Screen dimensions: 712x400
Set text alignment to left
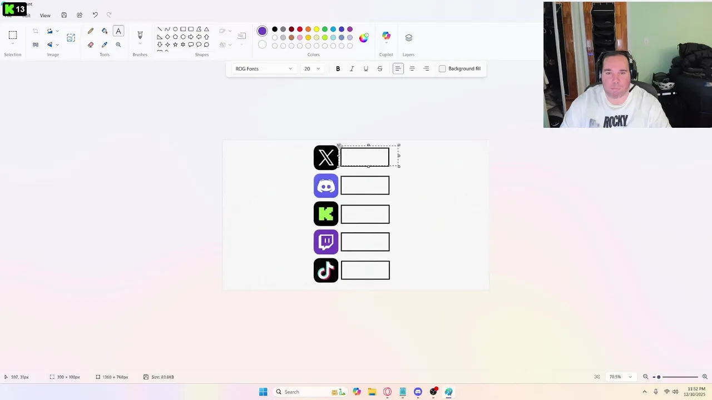click(x=398, y=69)
